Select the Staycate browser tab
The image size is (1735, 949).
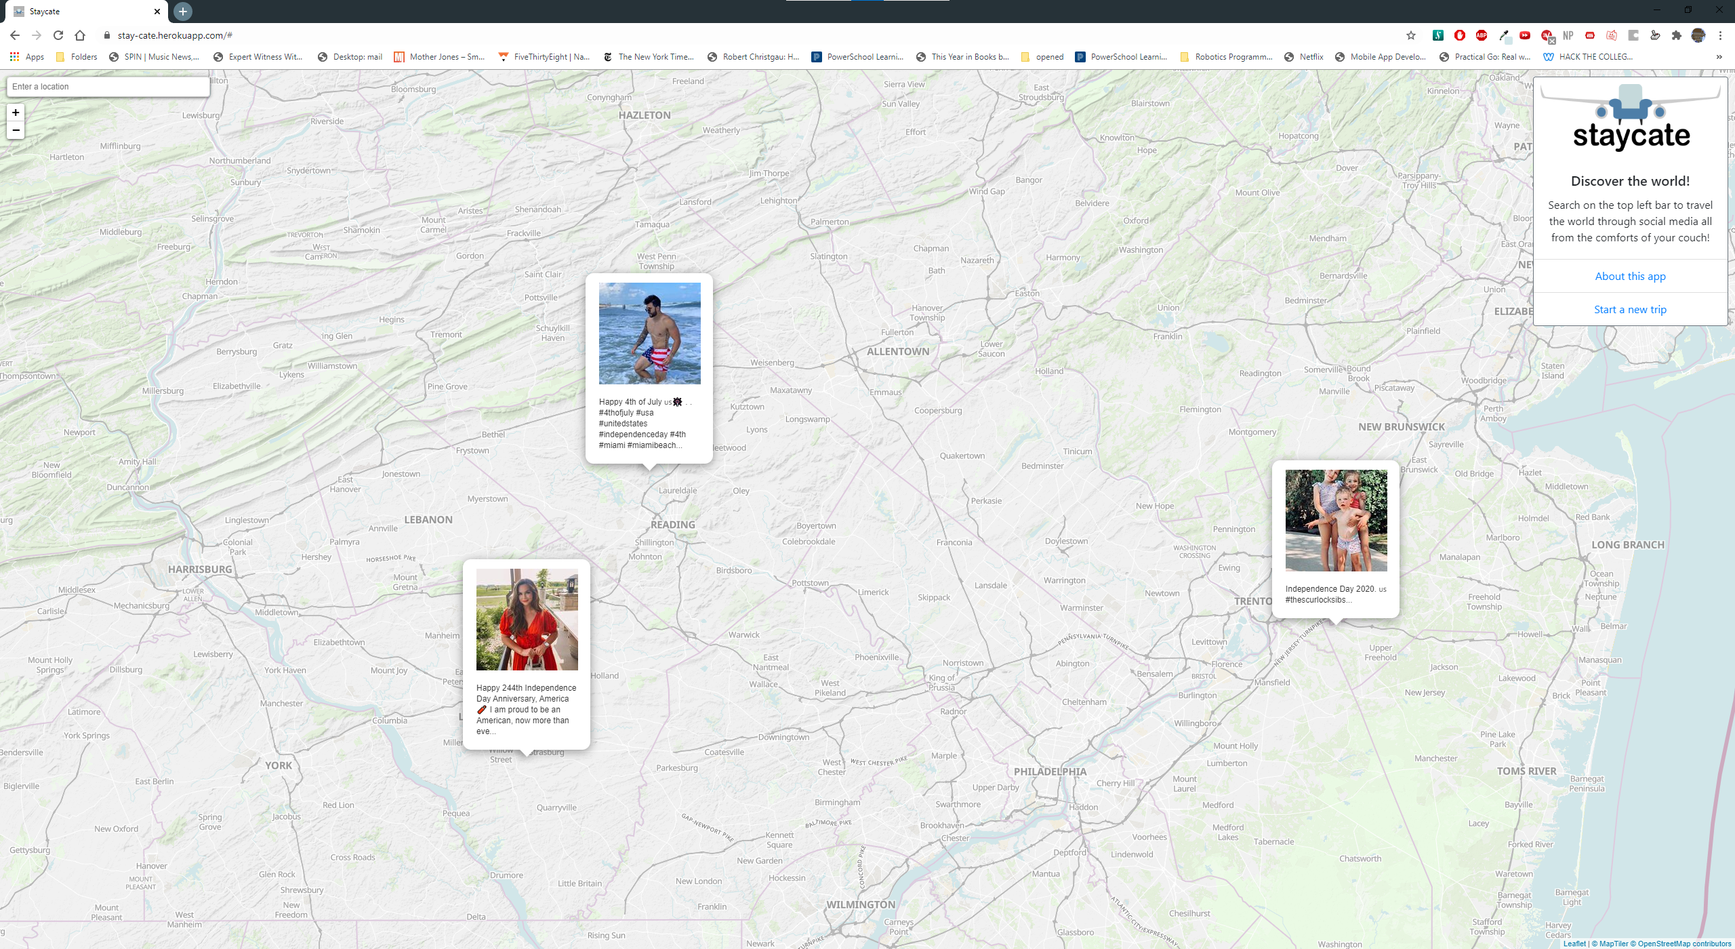pyautogui.click(x=81, y=12)
